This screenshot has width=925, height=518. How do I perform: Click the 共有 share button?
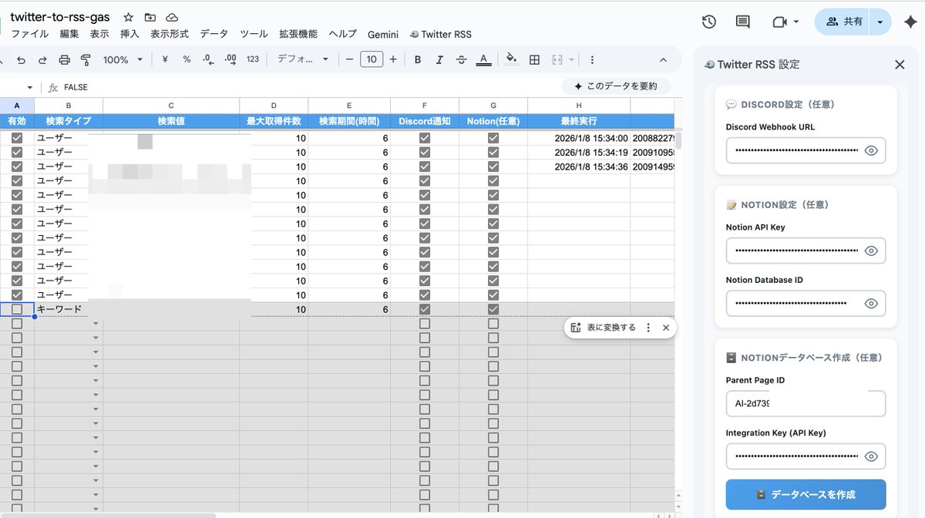(x=843, y=22)
